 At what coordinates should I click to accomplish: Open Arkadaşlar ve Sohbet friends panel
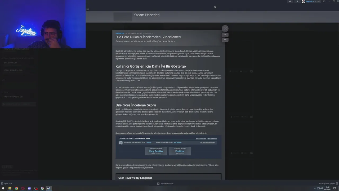tap(328, 184)
